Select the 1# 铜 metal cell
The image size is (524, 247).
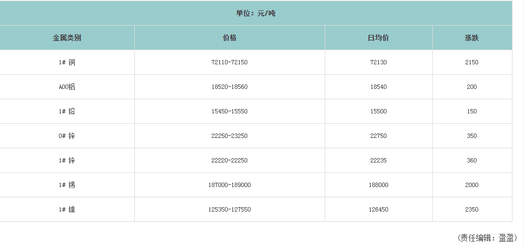point(67,63)
